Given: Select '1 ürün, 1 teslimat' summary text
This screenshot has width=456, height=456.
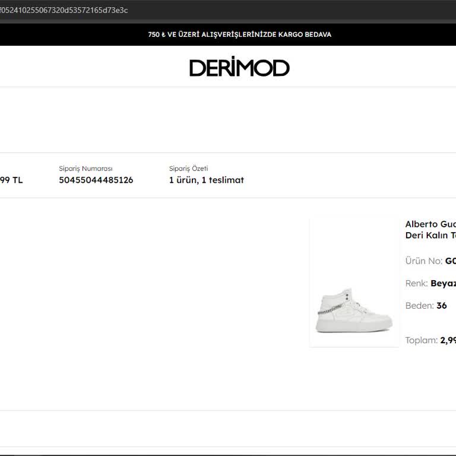Looking at the screenshot, I should point(207,180).
